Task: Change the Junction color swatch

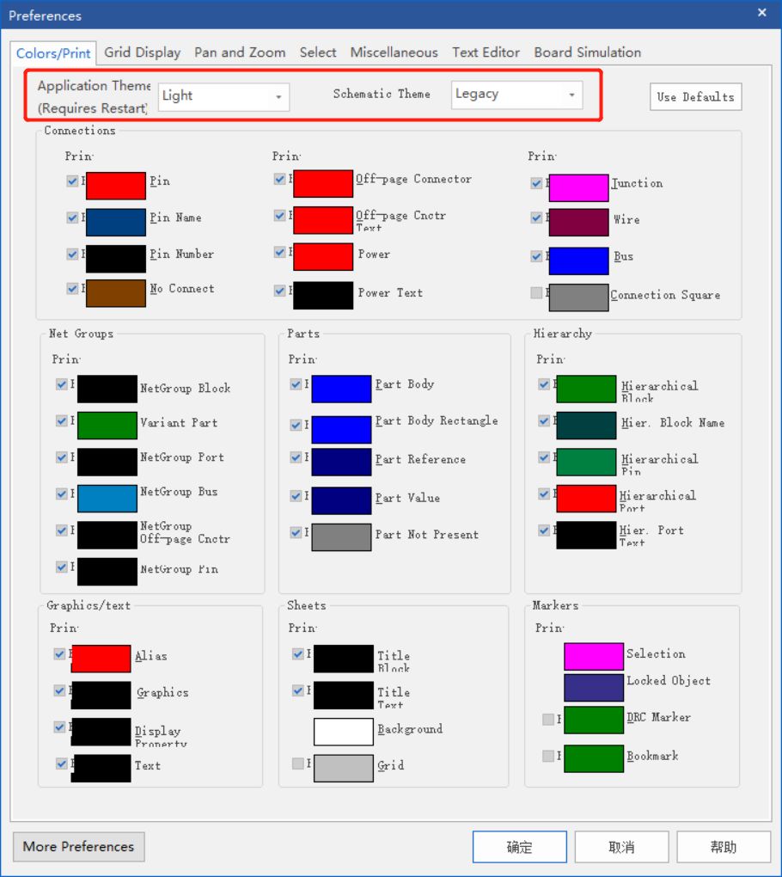Action: [x=578, y=188]
